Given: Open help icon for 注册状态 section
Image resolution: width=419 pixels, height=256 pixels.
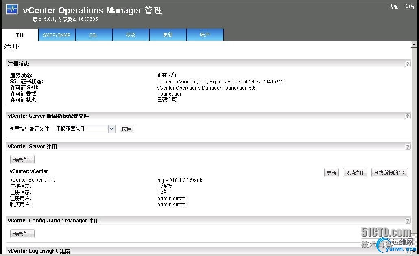Looking at the screenshot, I should (407, 64).
